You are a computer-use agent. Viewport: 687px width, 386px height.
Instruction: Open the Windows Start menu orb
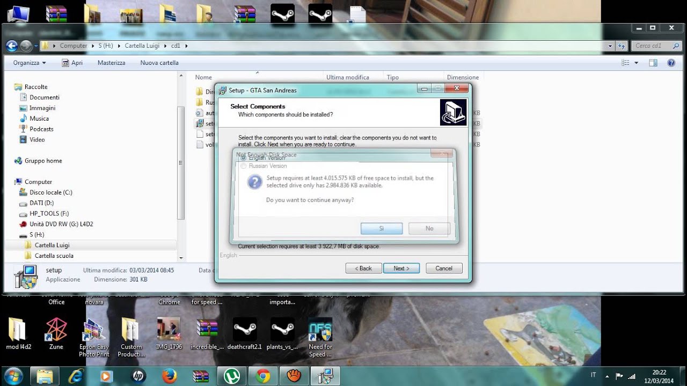tap(12, 376)
